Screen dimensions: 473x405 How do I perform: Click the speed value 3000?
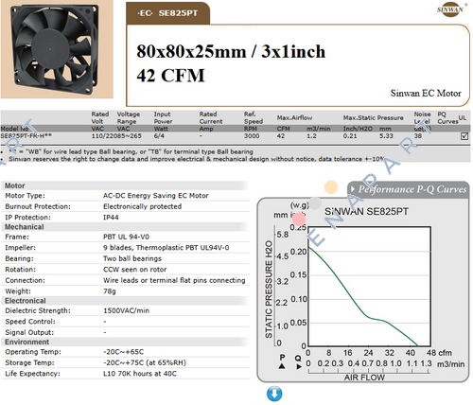[x=252, y=136]
